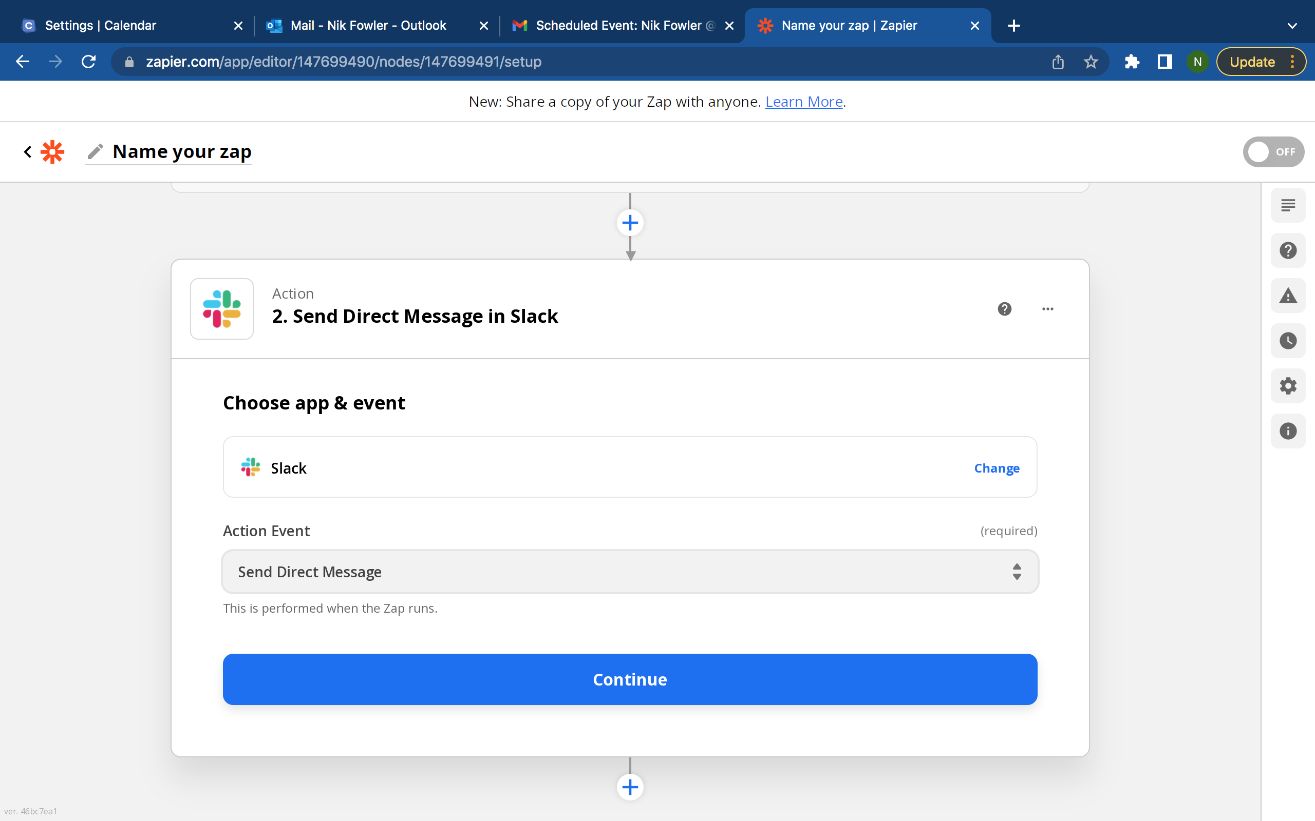
Task: Bookmark this page with the star icon
Action: pyautogui.click(x=1091, y=62)
